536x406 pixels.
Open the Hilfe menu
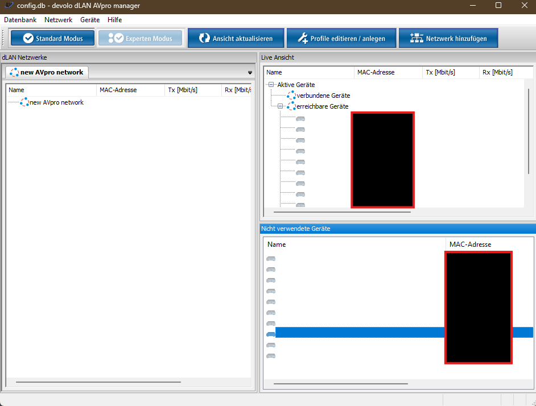coord(114,20)
